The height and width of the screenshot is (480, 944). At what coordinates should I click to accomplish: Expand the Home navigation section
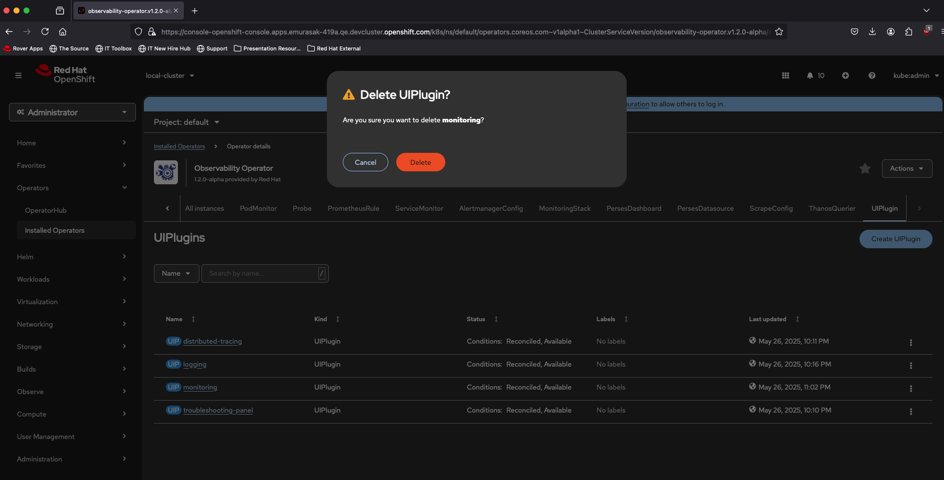point(71,143)
